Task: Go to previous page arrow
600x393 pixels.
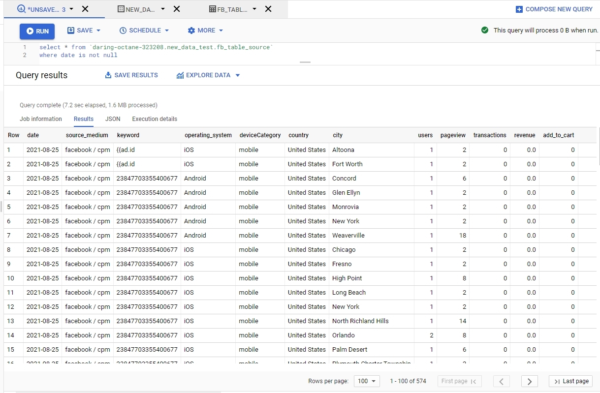Action: coord(501,381)
